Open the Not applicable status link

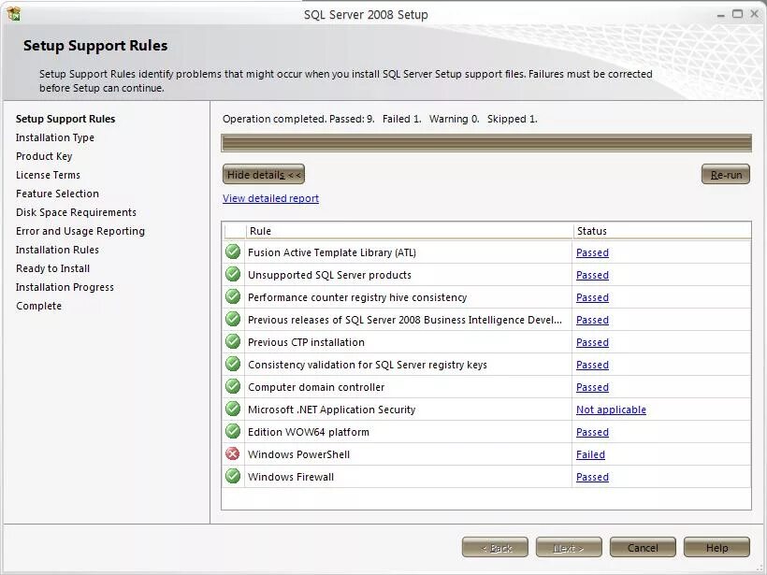(611, 410)
